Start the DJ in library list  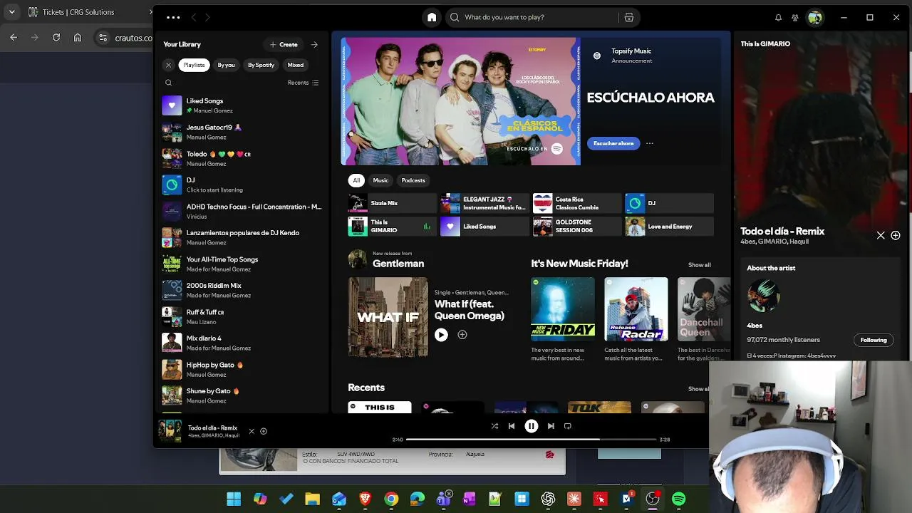[242, 185]
